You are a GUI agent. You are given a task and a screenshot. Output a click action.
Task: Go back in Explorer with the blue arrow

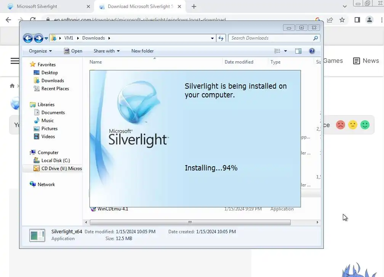pos(28,38)
